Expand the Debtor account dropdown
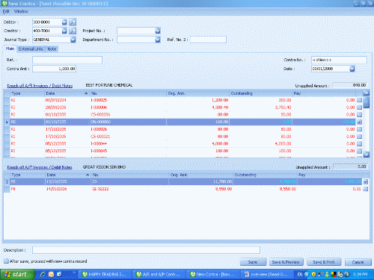The height and width of the screenshot is (280, 374). tap(64, 22)
